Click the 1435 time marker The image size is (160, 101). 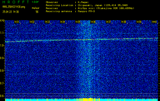point(78,22)
